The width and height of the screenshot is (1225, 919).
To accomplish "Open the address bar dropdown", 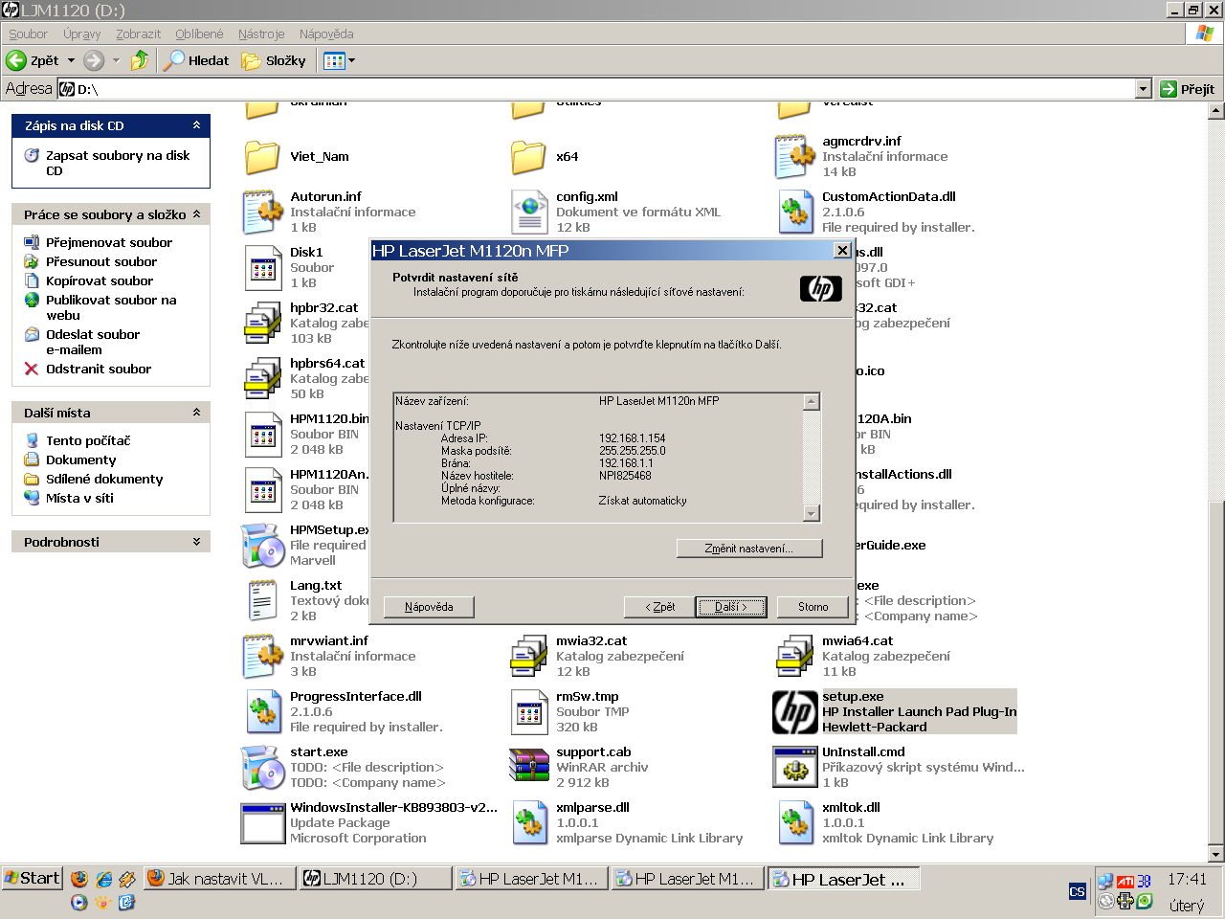I will coord(1143,89).
